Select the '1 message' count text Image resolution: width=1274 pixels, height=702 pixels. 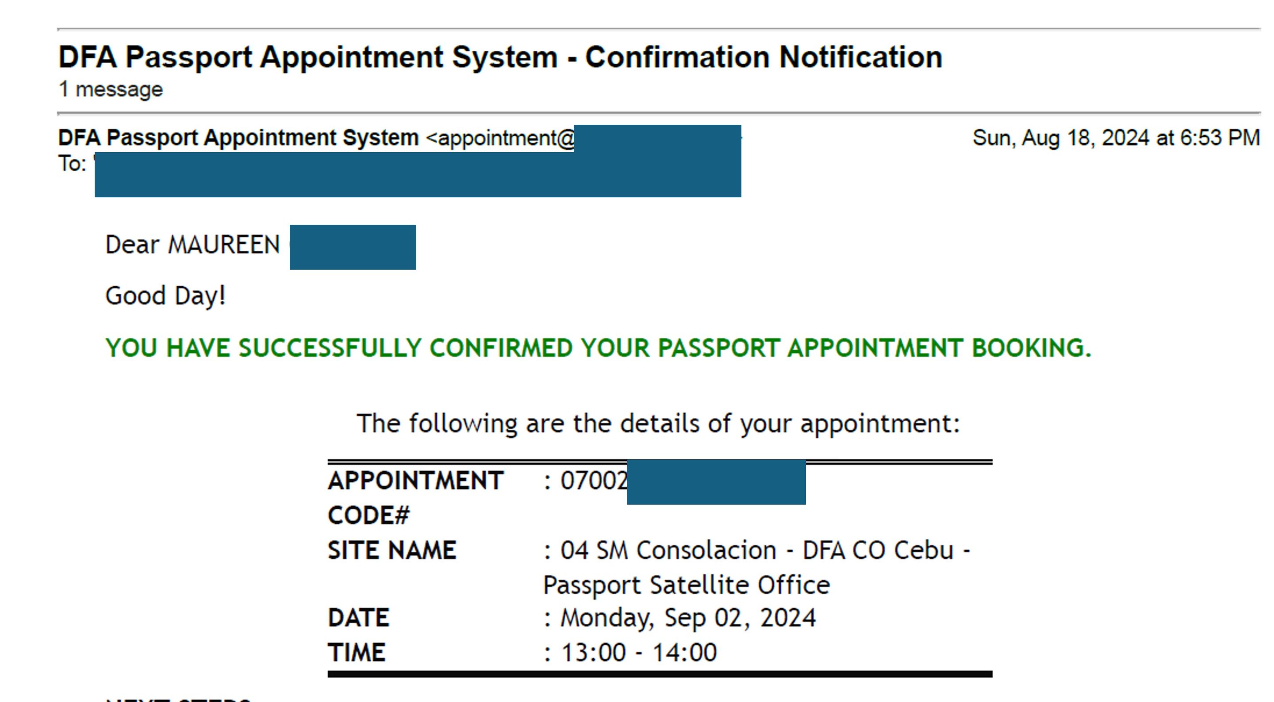111,89
